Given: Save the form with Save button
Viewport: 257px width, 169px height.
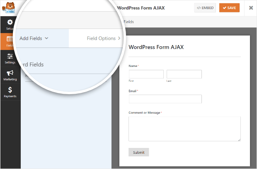Looking at the screenshot, I should click(229, 8).
